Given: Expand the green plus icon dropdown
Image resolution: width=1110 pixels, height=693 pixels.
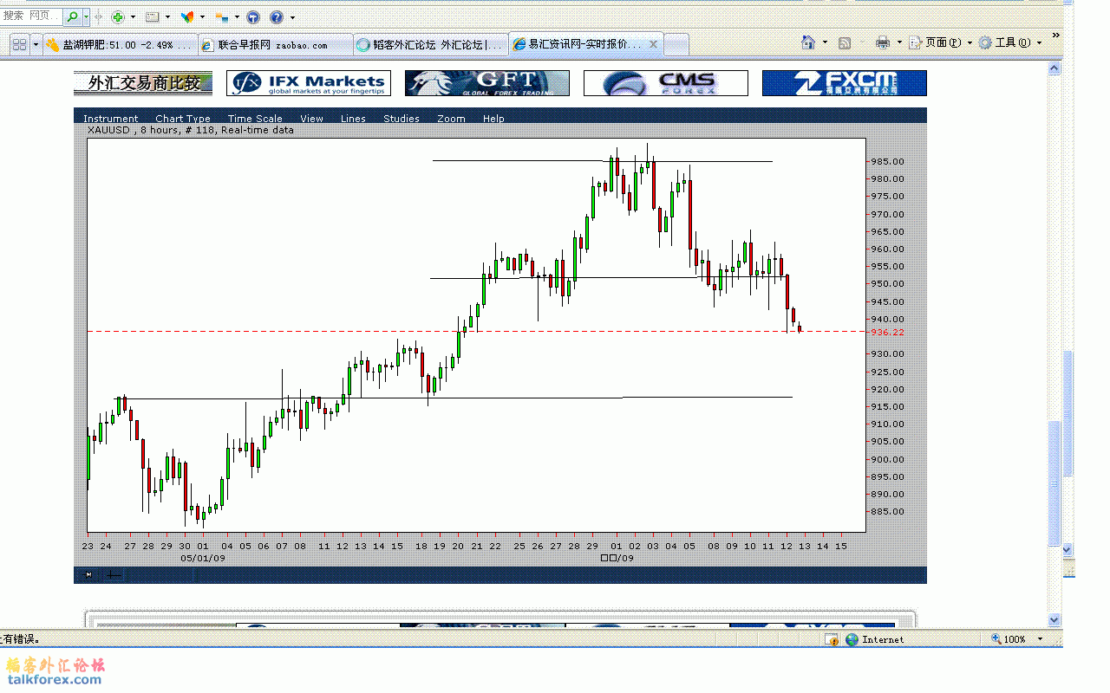Looking at the screenshot, I should 133,16.
